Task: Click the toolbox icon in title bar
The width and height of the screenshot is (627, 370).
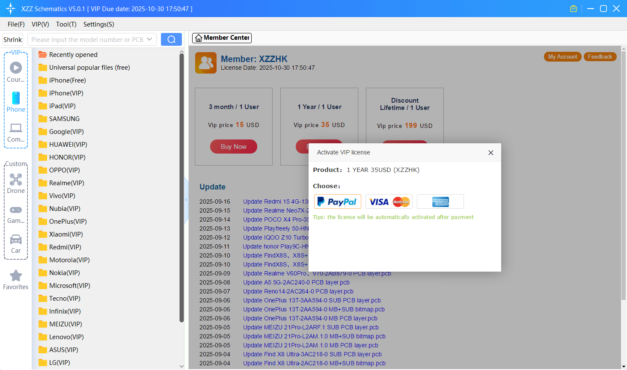Action: coord(574,9)
